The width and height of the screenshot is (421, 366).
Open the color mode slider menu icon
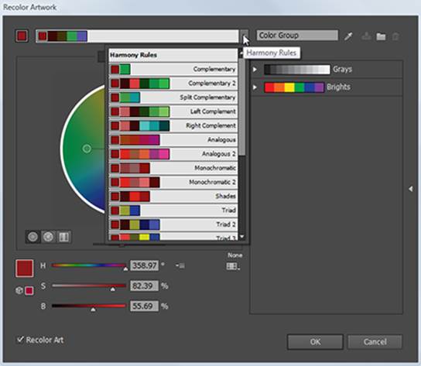(x=180, y=266)
